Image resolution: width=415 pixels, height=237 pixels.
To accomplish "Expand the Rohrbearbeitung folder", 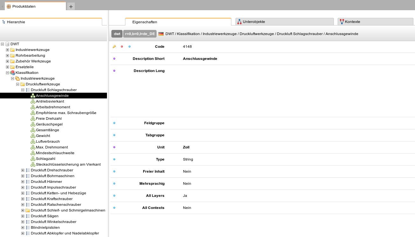I will [7, 55].
